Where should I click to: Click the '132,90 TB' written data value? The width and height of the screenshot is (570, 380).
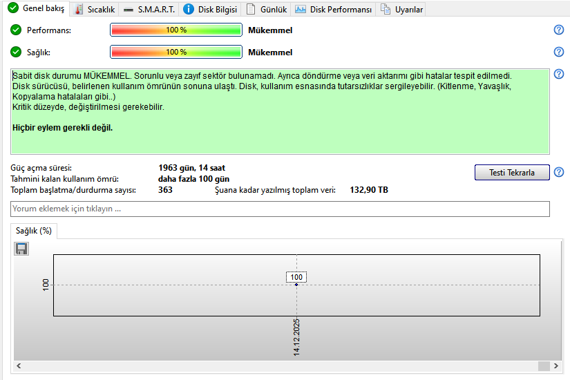(x=369, y=190)
